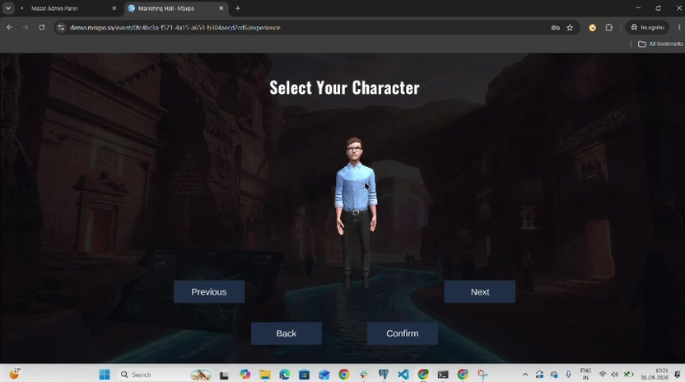Click the Back button
This screenshot has width=685, height=382.
[x=287, y=333]
